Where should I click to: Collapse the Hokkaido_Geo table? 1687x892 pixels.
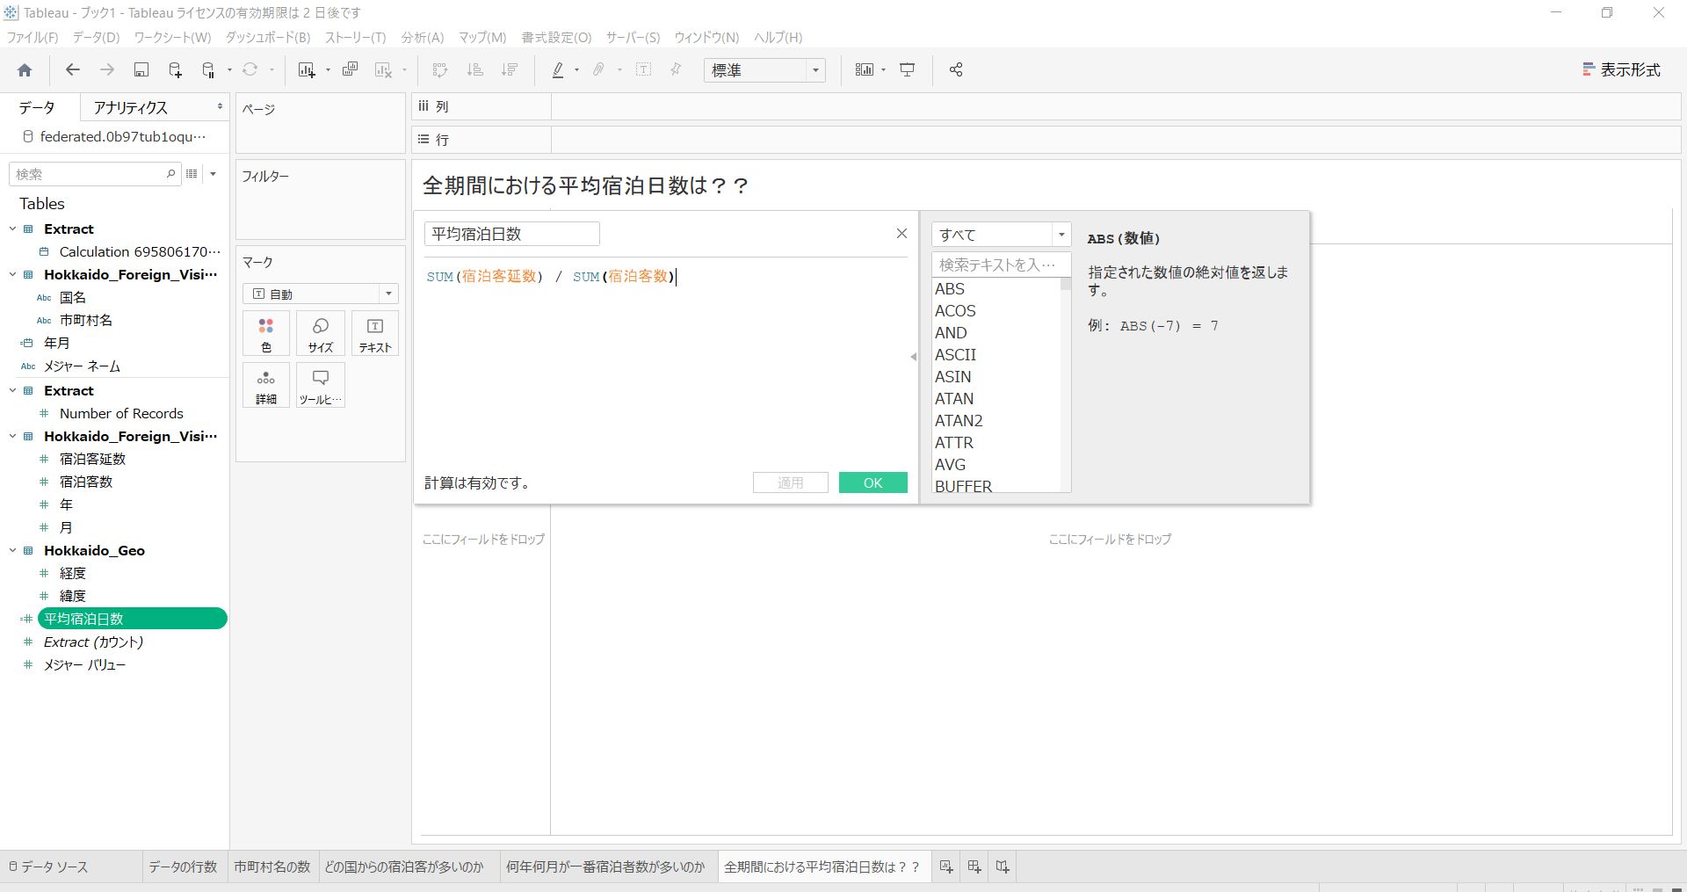(13, 550)
